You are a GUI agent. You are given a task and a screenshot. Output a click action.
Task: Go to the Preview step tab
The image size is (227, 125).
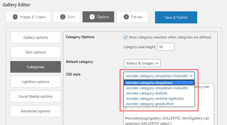click(x=132, y=17)
